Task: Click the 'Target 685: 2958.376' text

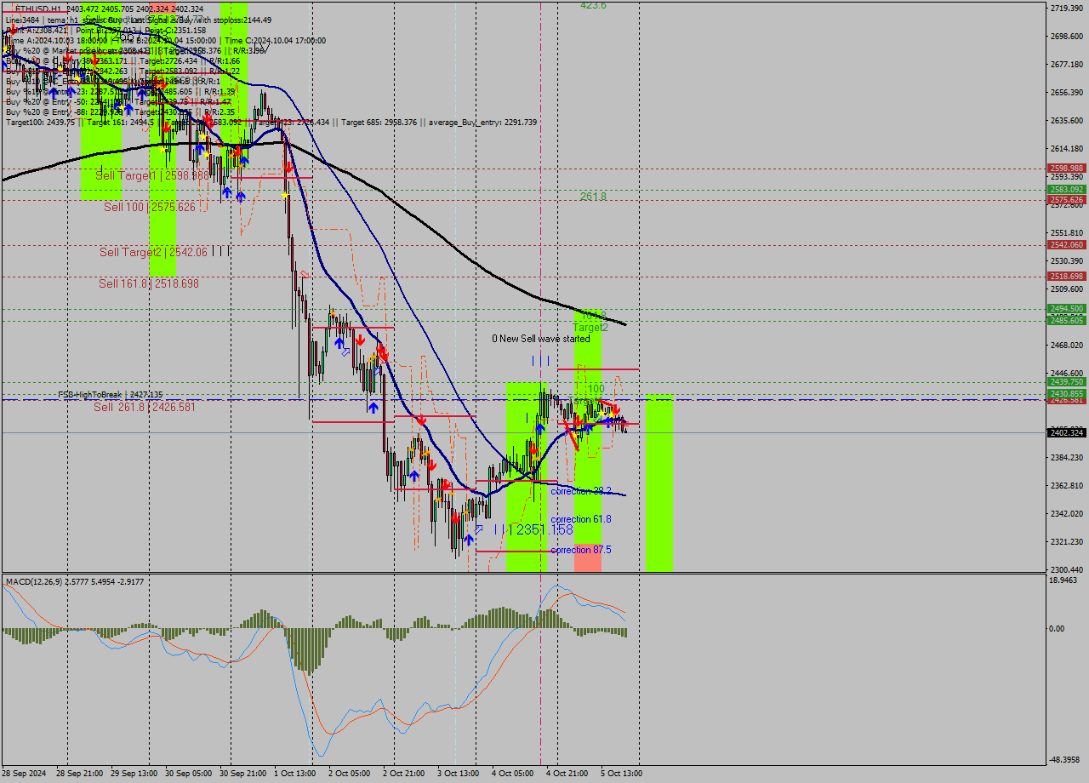Action: point(379,123)
